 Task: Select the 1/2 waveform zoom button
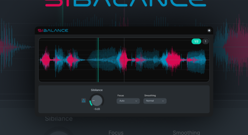(196, 41)
